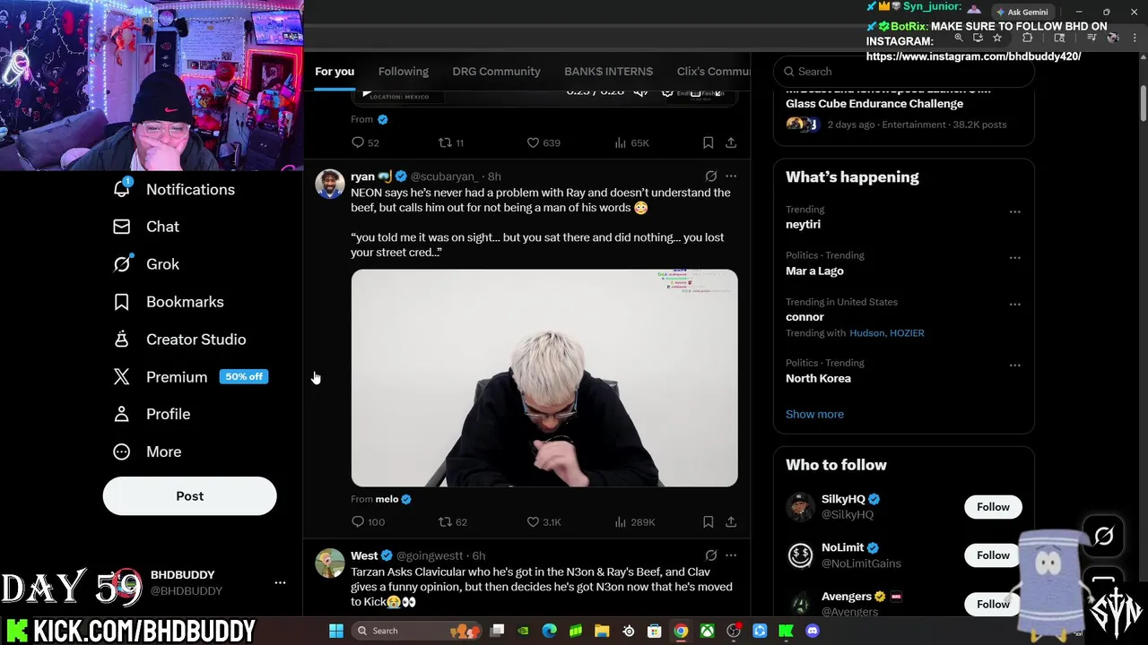Open the BANK$ INTERN$ tab
The height and width of the screenshot is (645, 1148).
coord(608,72)
